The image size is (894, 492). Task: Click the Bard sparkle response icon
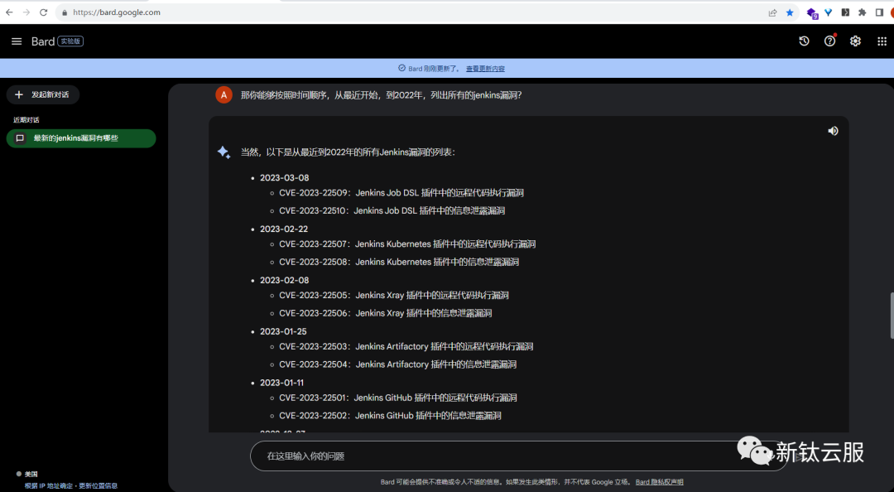[x=223, y=152]
